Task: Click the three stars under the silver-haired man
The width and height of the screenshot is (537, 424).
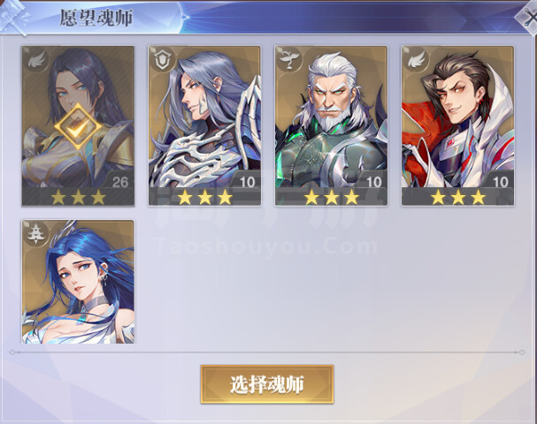Action: click(x=204, y=197)
